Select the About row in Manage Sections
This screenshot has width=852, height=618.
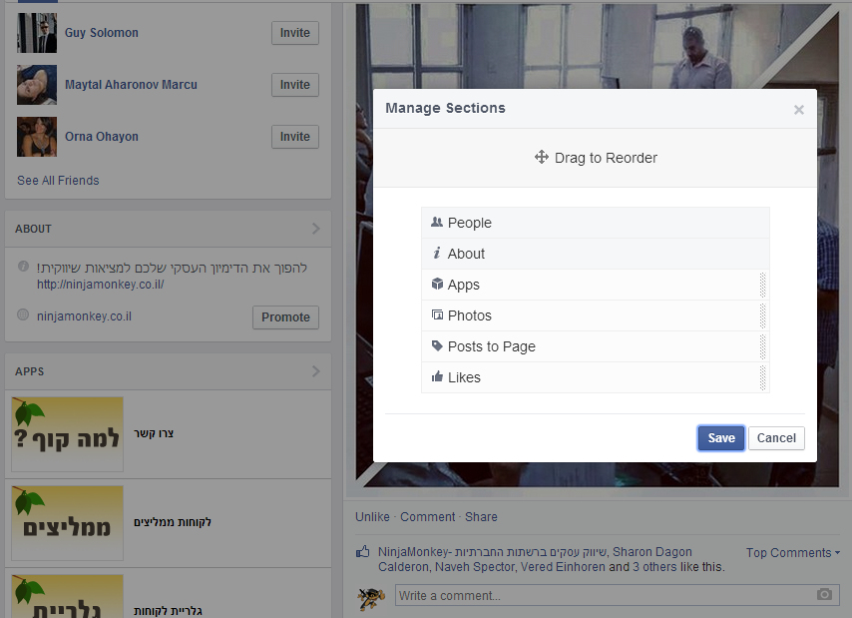pos(596,254)
